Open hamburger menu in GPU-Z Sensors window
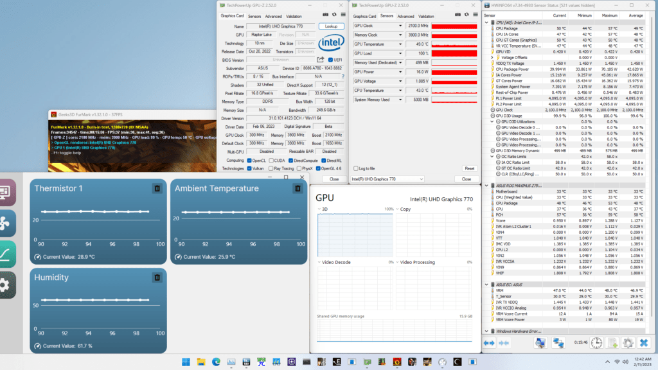 tap(476, 15)
